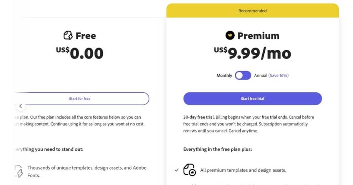Click the US$0.00 price
Image resolution: width=353 pixels, height=185 pixels.
click(x=80, y=53)
